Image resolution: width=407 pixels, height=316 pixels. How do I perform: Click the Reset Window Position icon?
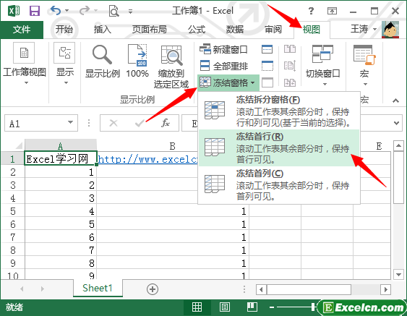[x=290, y=82]
